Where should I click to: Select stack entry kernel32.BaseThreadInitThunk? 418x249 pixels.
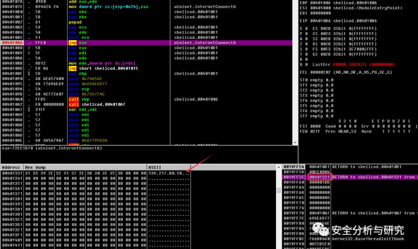[350, 239]
